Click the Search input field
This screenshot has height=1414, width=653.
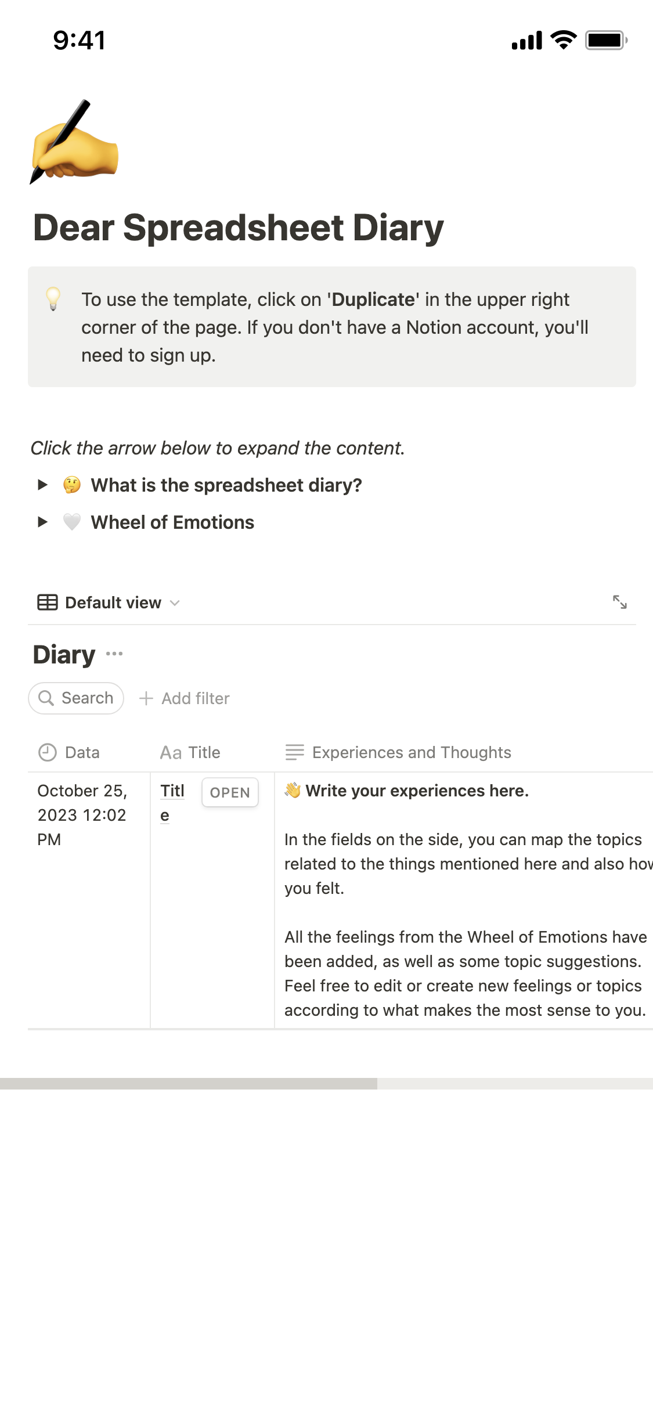pyautogui.click(x=87, y=698)
